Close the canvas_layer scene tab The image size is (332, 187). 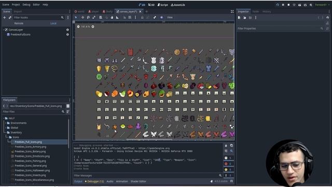[140, 11]
